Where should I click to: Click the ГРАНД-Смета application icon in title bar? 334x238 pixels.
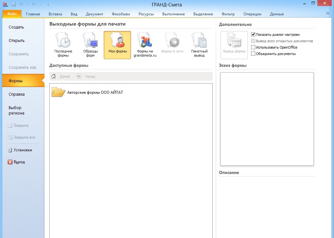pos(5,4)
